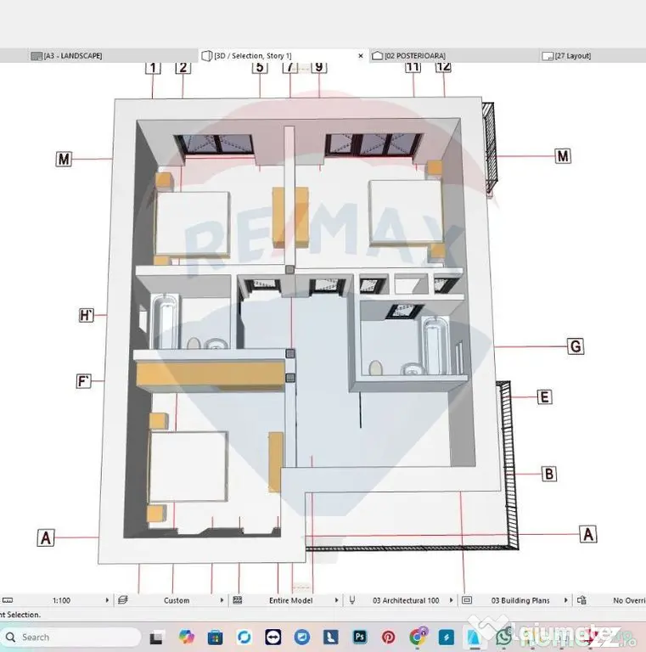Click the scale icon in the status bar
The image size is (646, 652).
pos(8,600)
